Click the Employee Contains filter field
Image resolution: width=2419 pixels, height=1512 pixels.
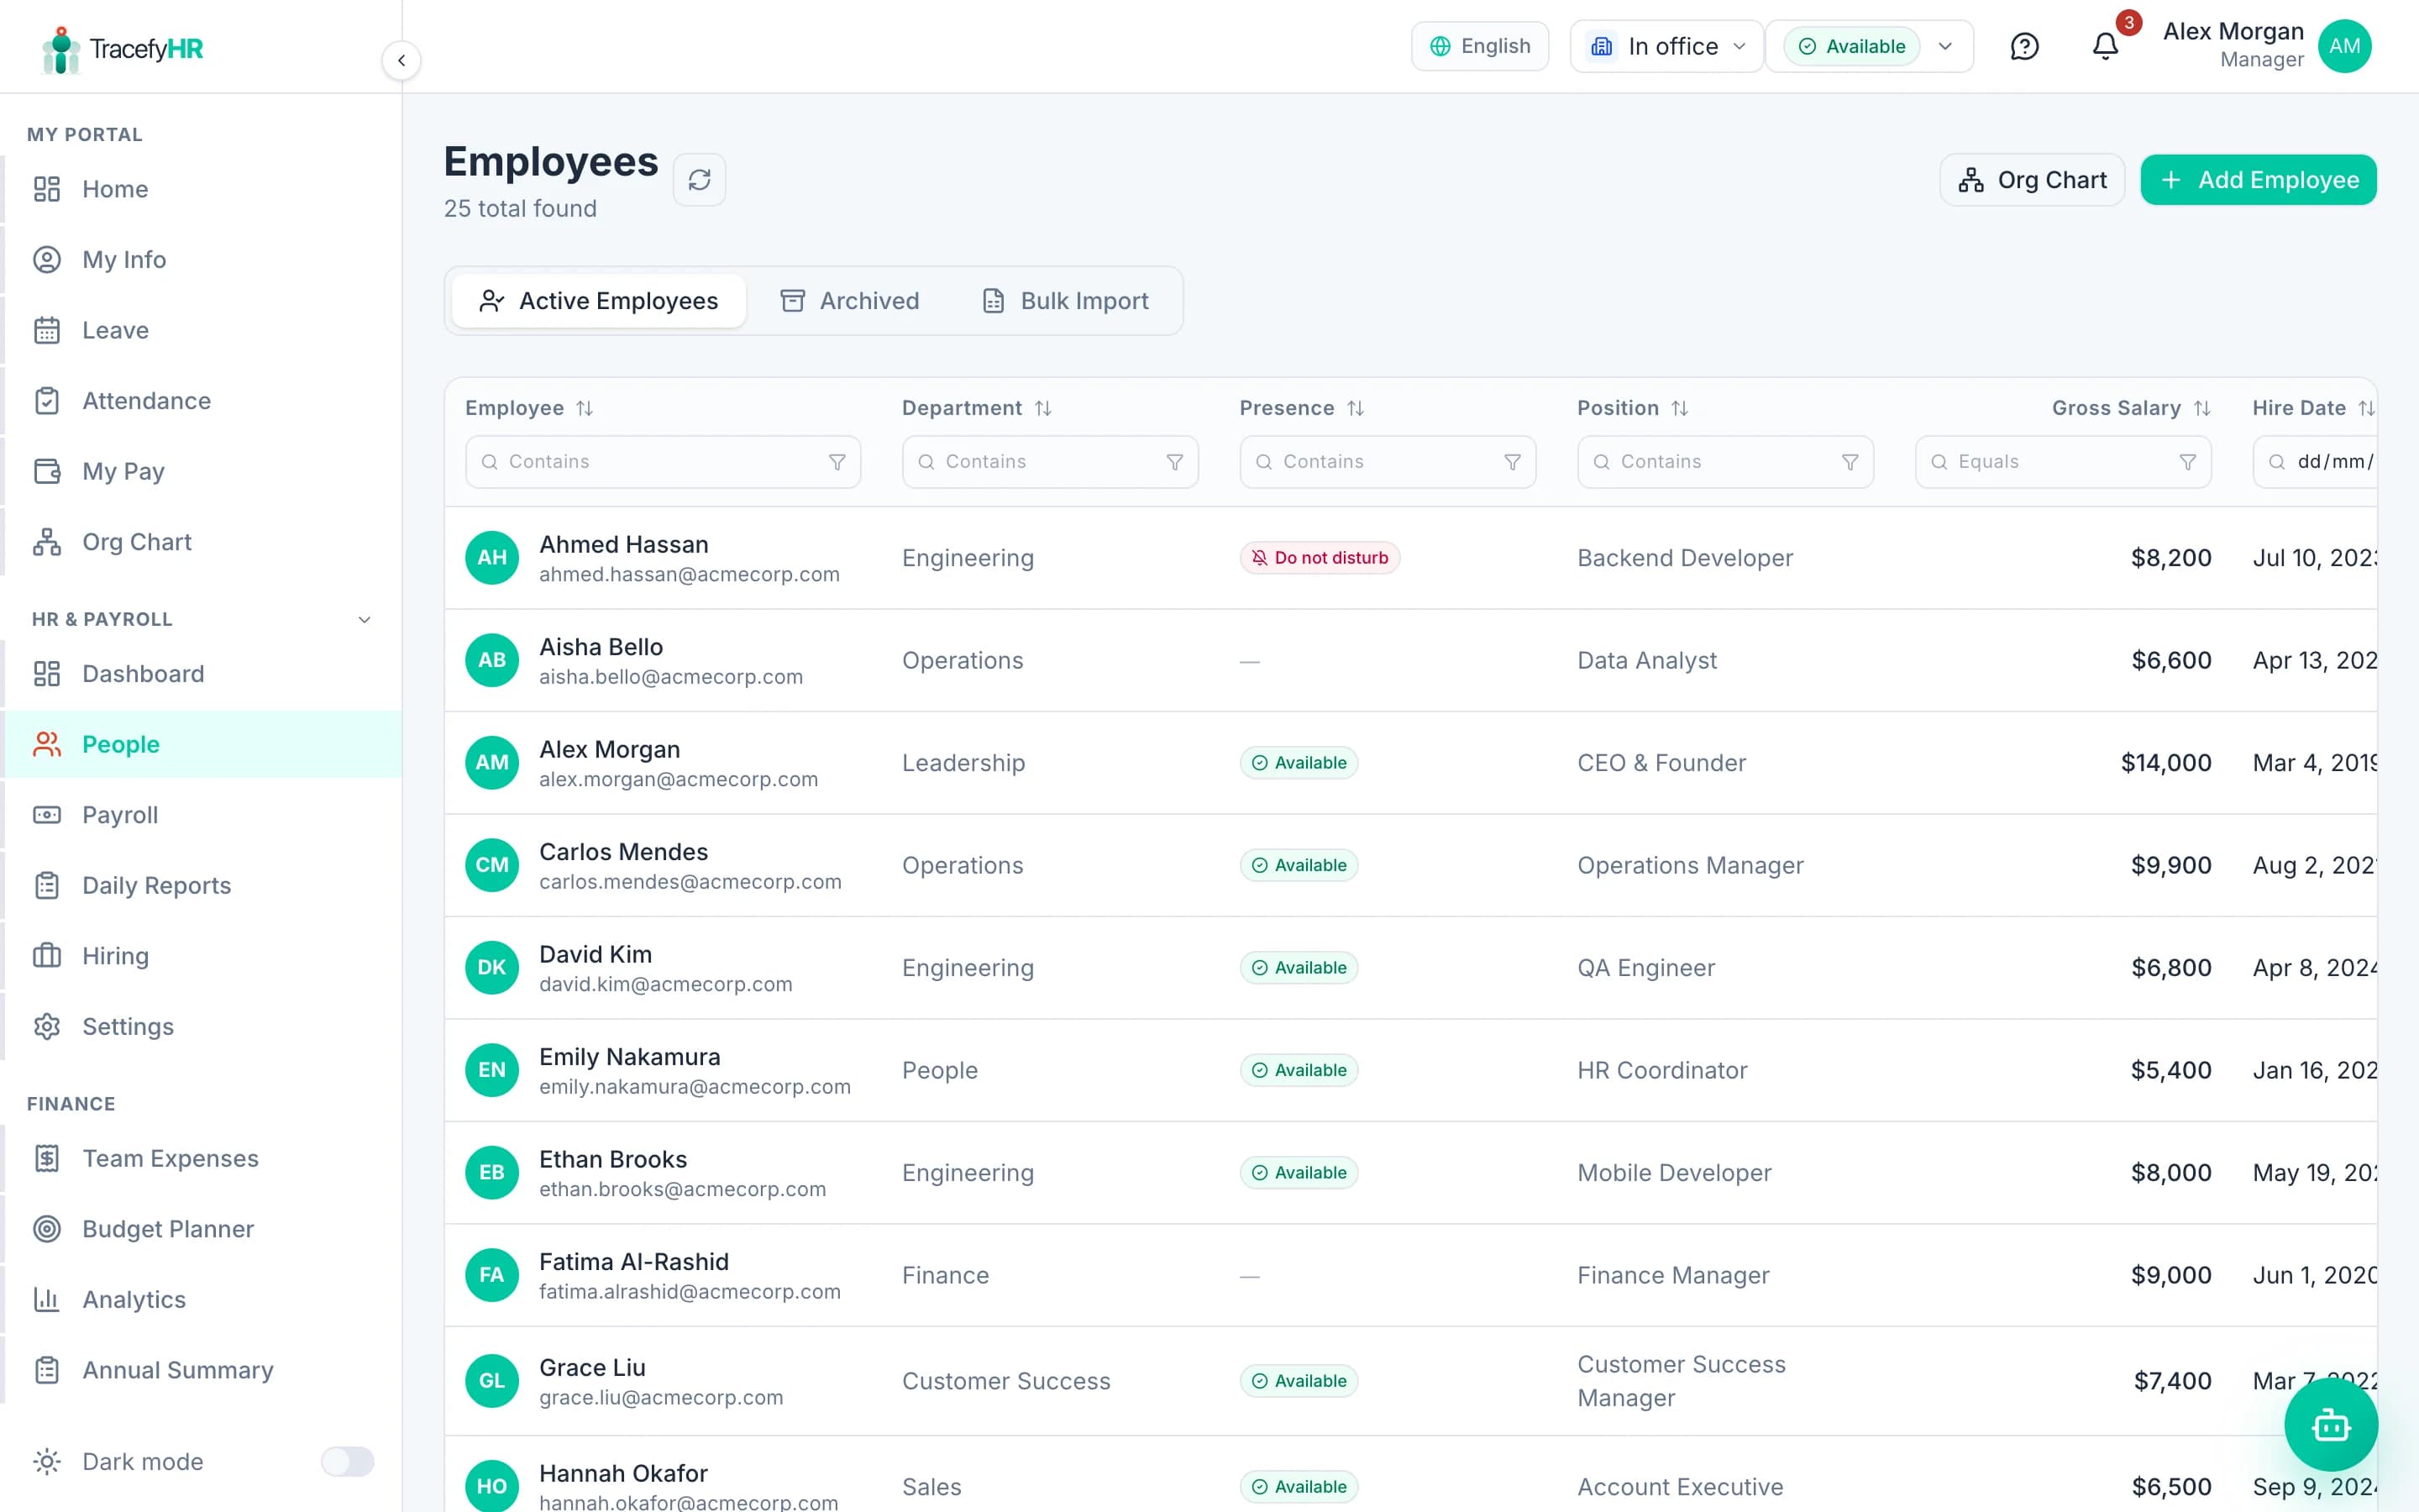[x=663, y=462]
